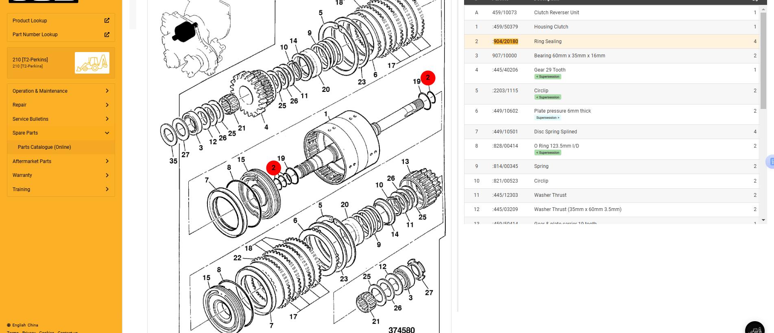Click the external link icon beside Product Lookup
The height and width of the screenshot is (333, 774).
coord(107,20)
